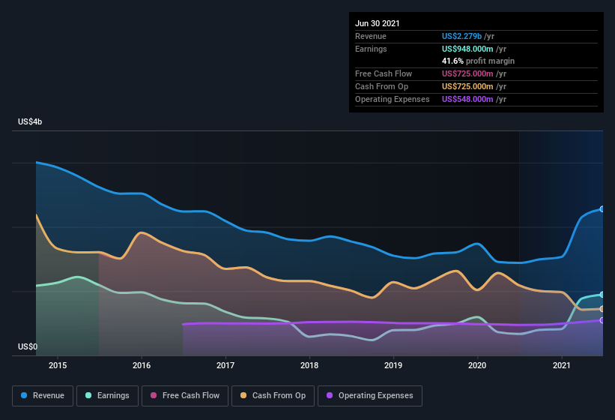Select the Operating Expenses end-point marker

pyautogui.click(x=602, y=321)
